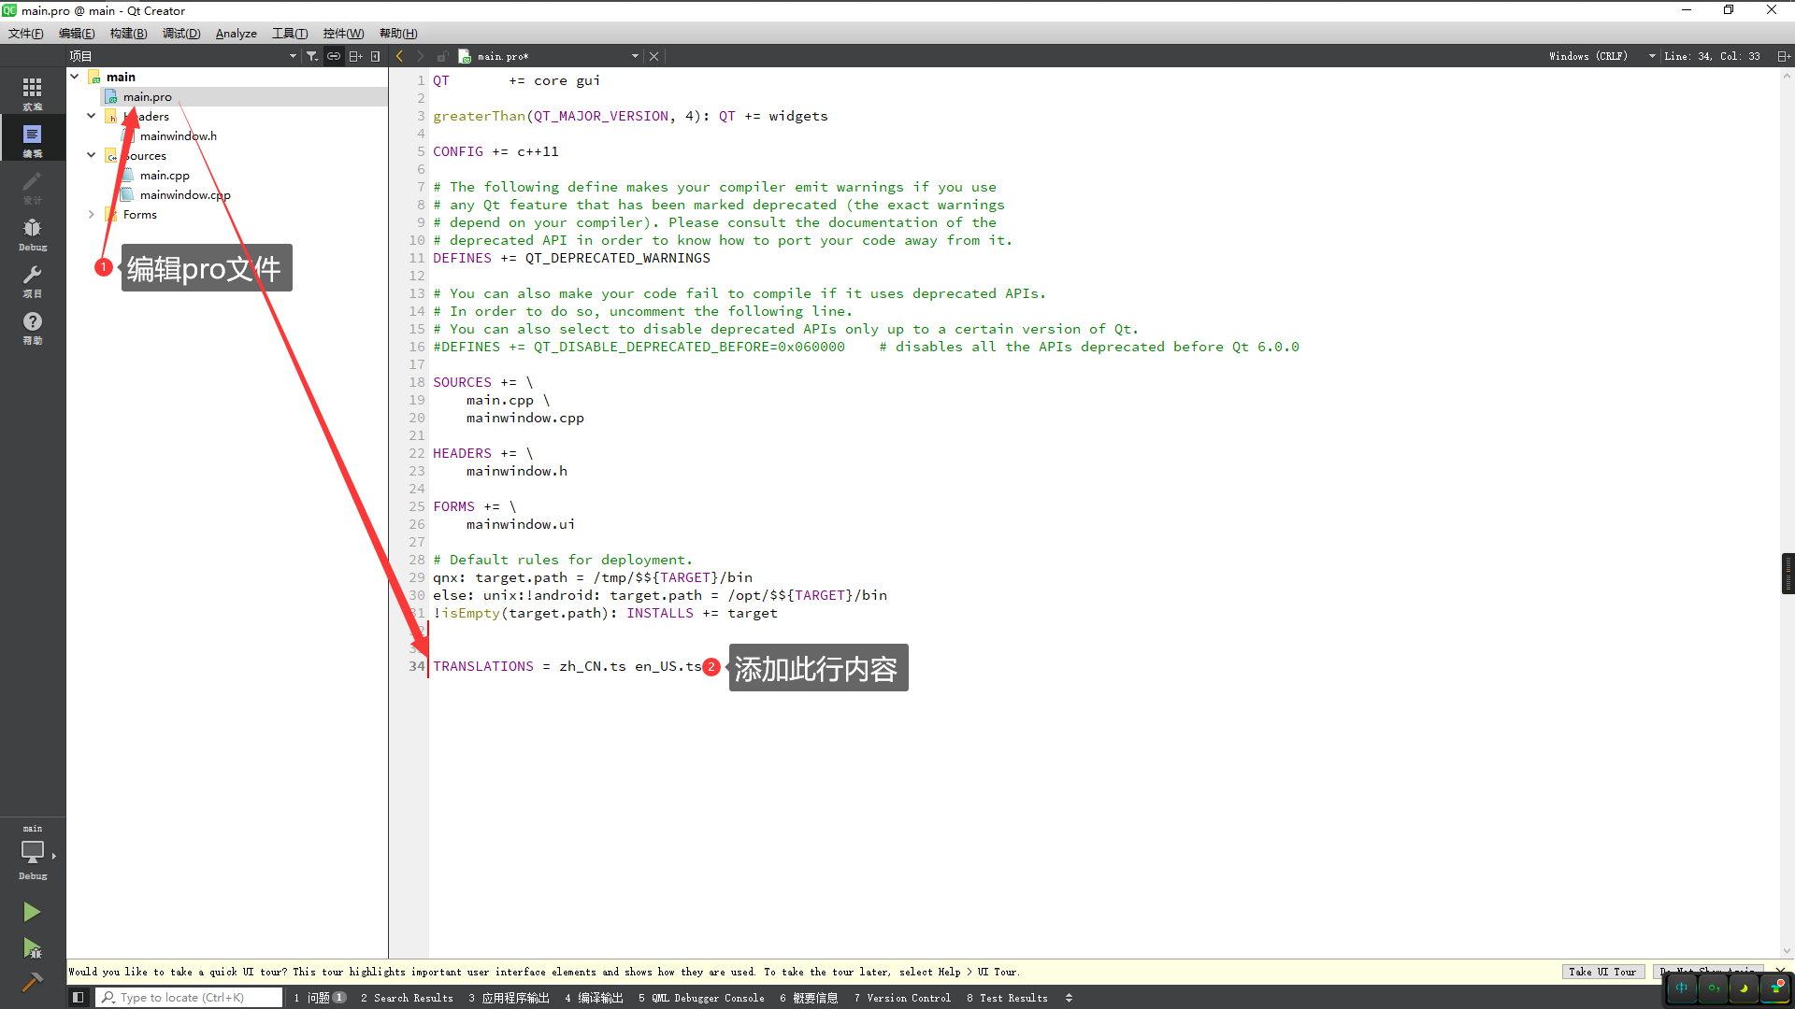Open the 构建(B) menu
1795x1009 pixels.
pos(128,34)
